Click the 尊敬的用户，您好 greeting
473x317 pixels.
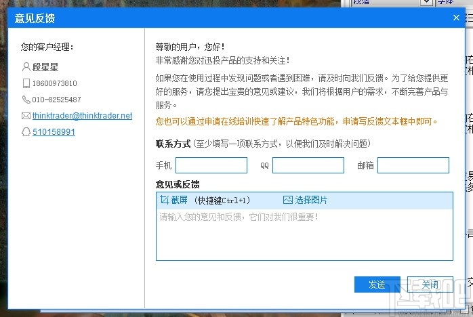tap(190, 47)
